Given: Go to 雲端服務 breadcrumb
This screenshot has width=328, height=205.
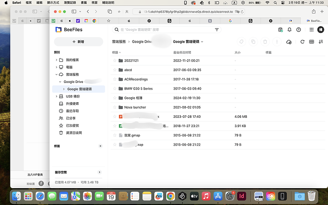Looking at the screenshot, I should click(x=119, y=42).
